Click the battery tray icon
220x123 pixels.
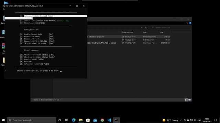tap(188, 120)
